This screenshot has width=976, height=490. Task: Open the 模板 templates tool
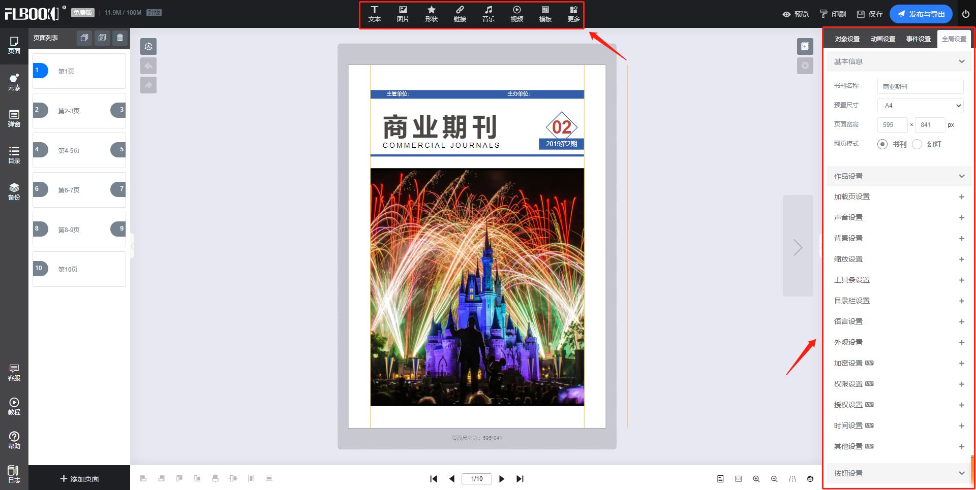tap(545, 14)
